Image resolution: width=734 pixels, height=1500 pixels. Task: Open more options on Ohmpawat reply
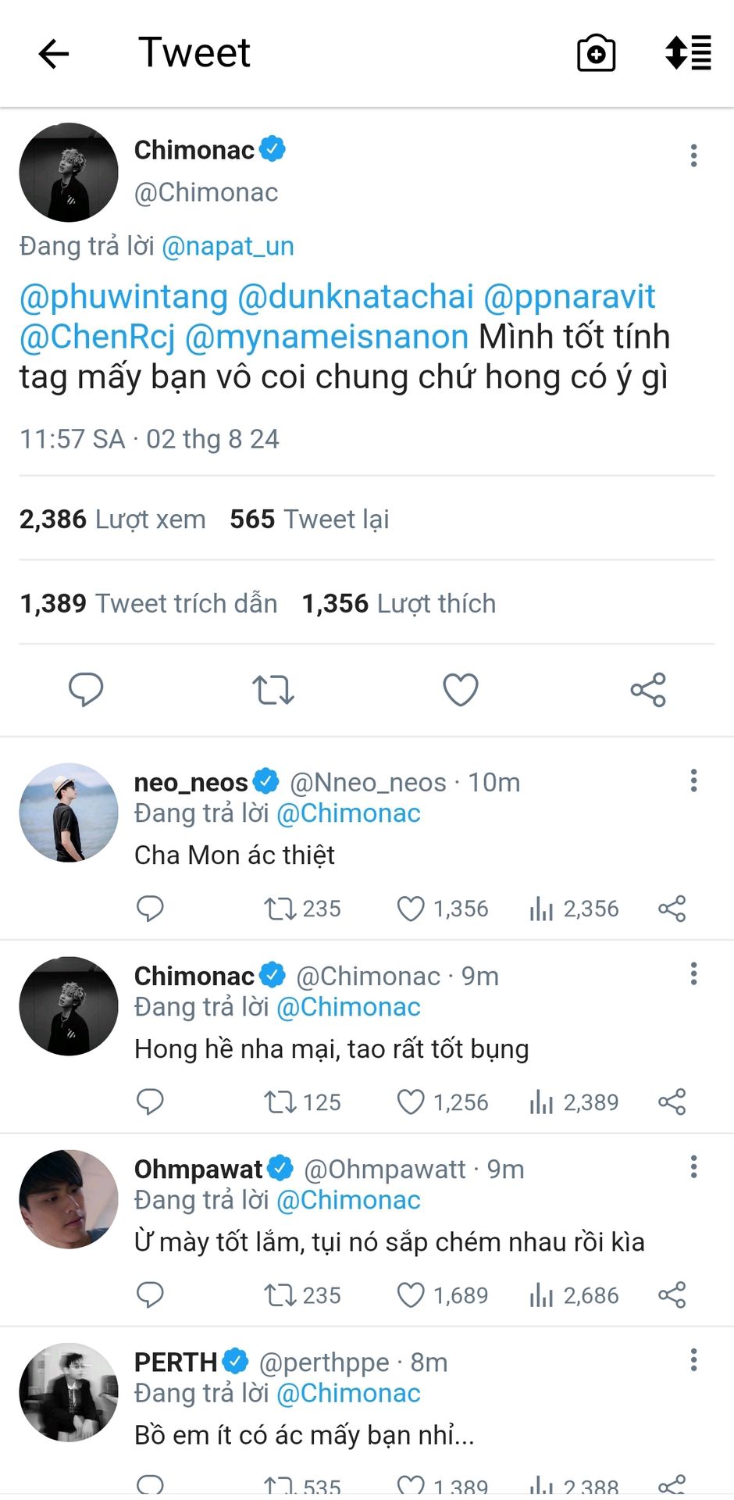click(693, 1167)
